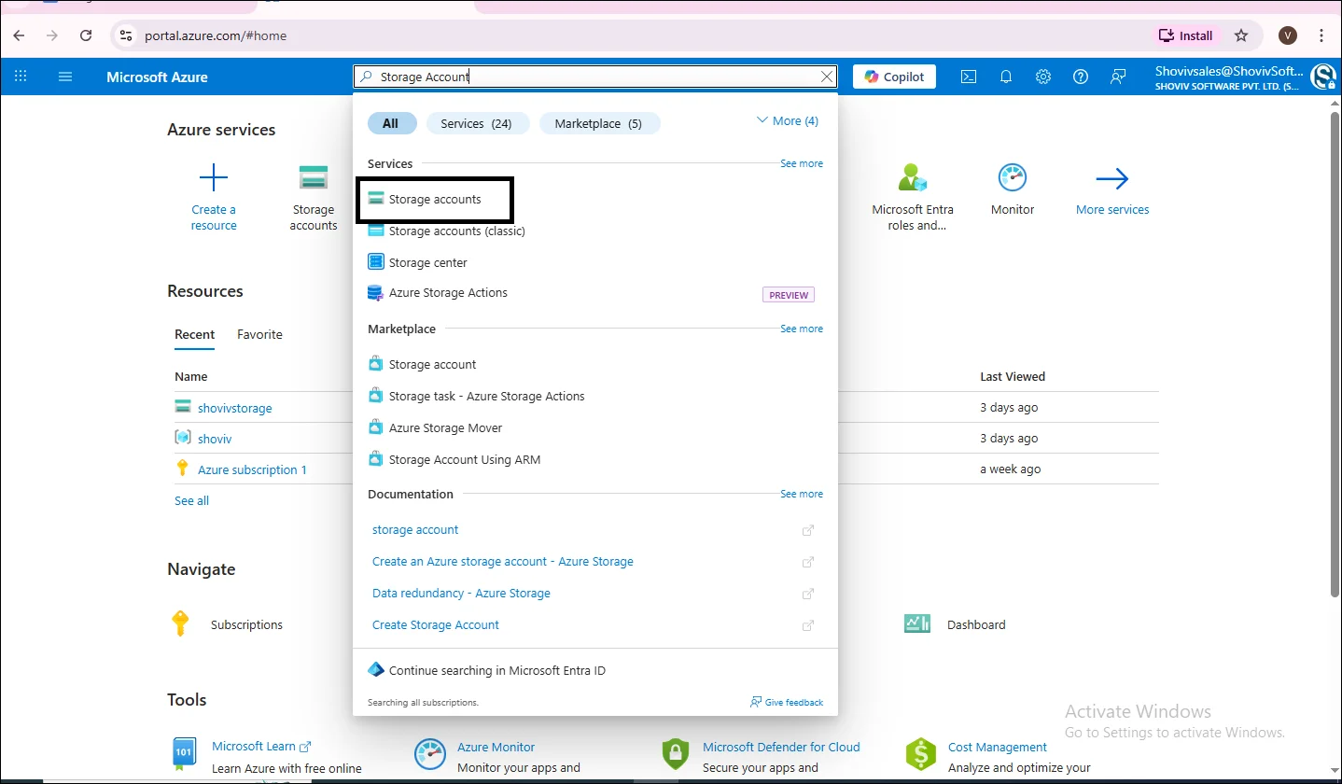Open portal settings gear
This screenshot has height=784, width=1342.
(1043, 77)
